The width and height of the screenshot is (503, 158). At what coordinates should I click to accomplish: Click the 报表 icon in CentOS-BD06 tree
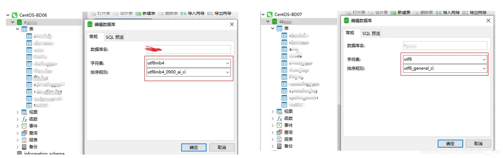(24, 140)
